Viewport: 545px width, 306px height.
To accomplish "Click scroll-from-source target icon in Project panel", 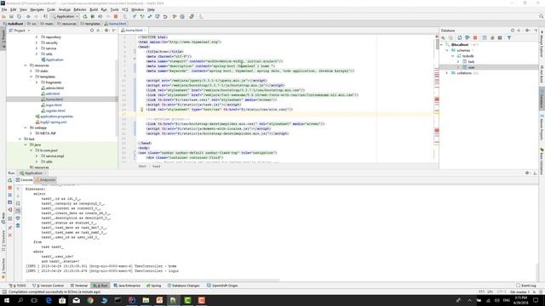I will (x=92, y=31).
